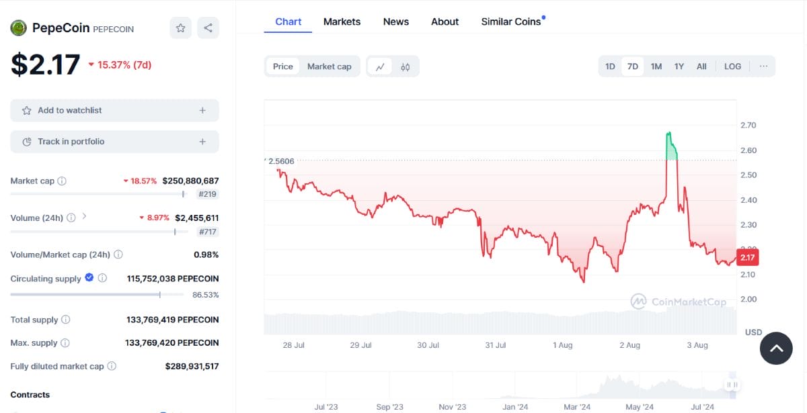The height and width of the screenshot is (413, 807).
Task: Click the 115,752,038 PEPECOIN circulating supply value
Action: coord(173,278)
